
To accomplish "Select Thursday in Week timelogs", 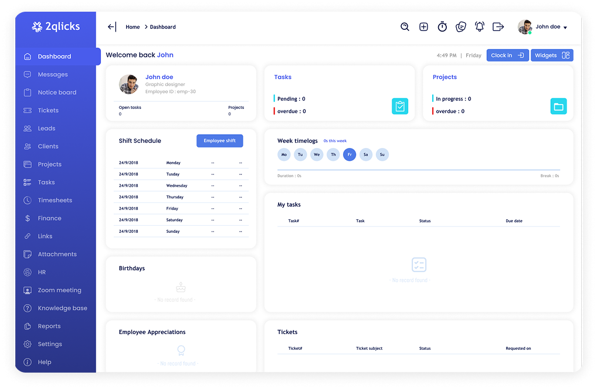I will pyautogui.click(x=333, y=154).
